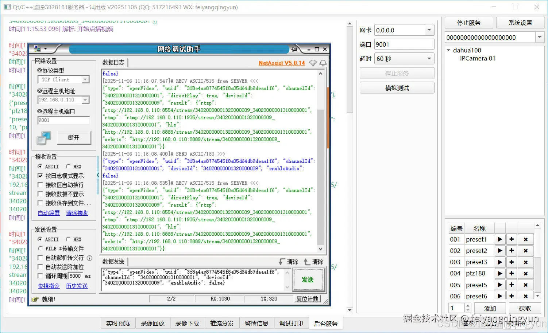
Task: Click the plus icon for ptz188
Action: pos(512,273)
